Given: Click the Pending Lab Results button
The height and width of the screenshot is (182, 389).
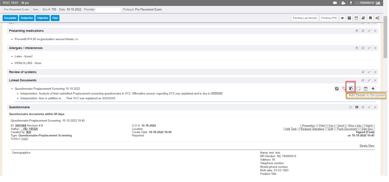Looking at the screenshot, I should pyautogui.click(x=305, y=18).
